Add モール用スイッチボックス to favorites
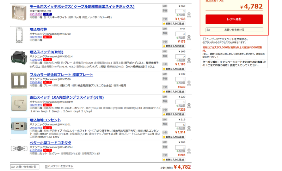This screenshot has width=282, height=171. (x=174, y=24)
